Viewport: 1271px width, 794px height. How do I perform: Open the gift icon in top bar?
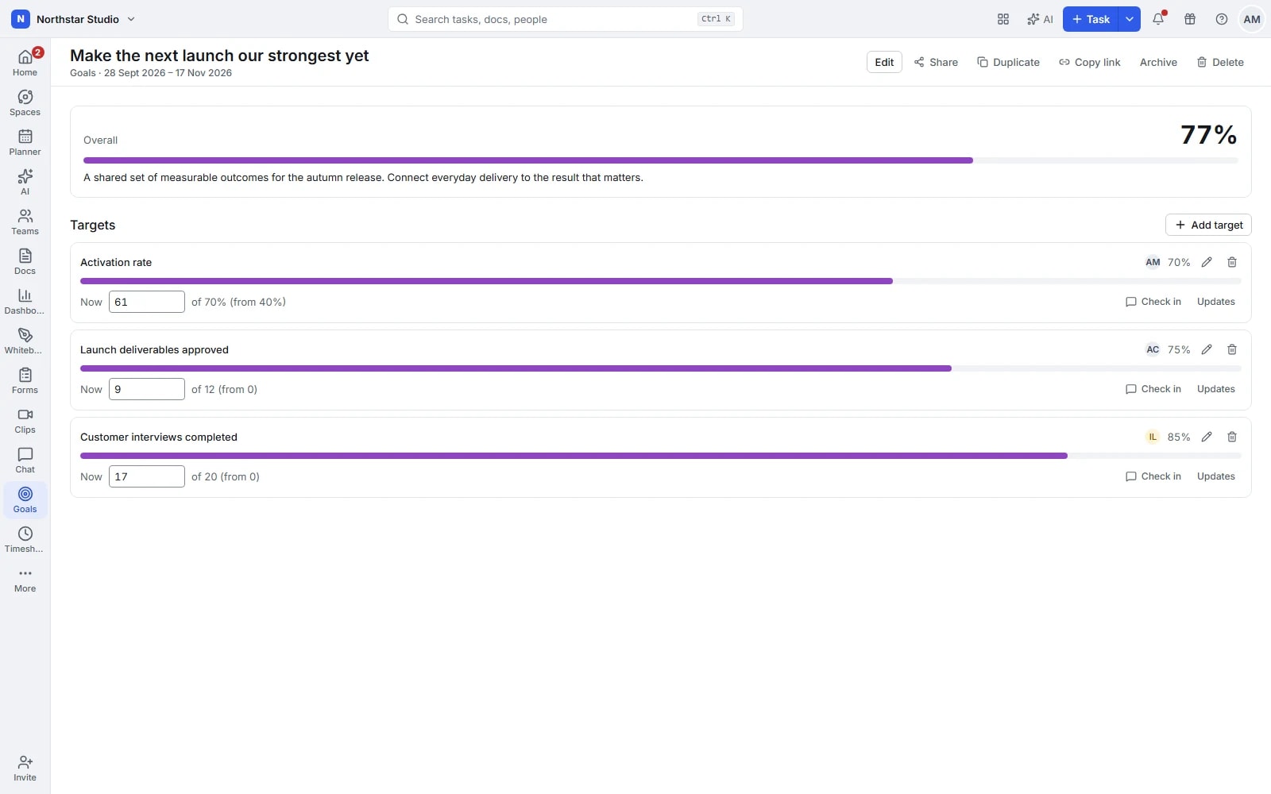point(1190,19)
